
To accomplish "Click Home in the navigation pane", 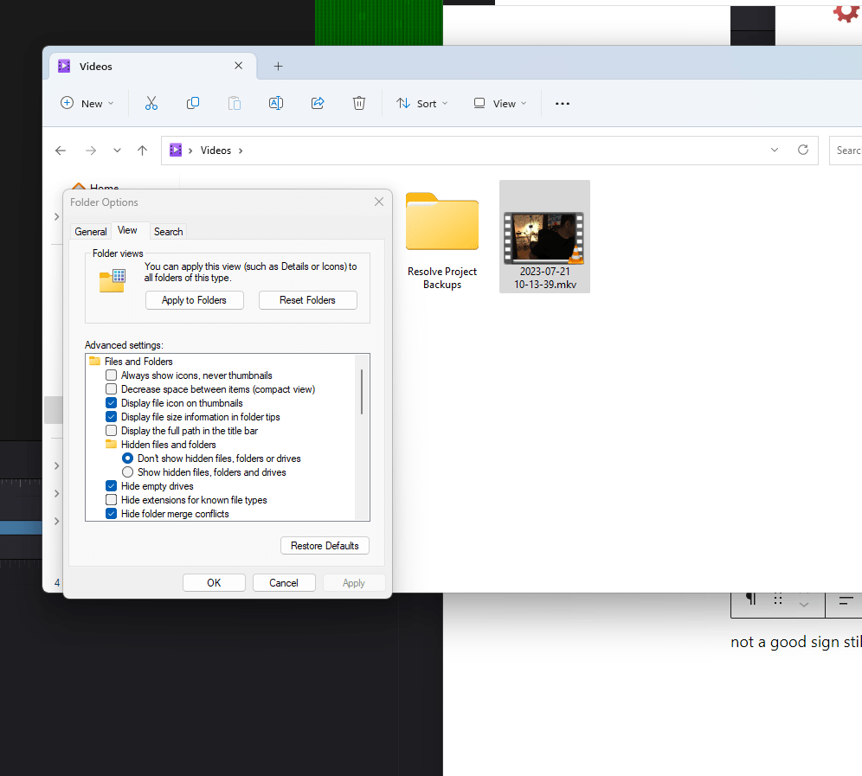I will click(105, 188).
